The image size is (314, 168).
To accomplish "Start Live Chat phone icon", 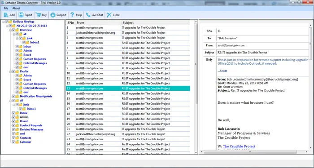I will click(88, 15).
